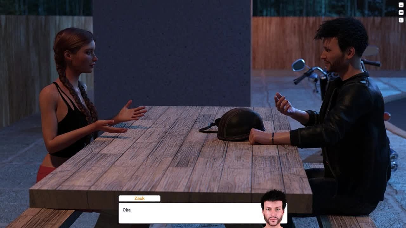This screenshot has width=406, height=228.
Task: Click the motorcycle handlebar grip
Action: tap(300, 79)
